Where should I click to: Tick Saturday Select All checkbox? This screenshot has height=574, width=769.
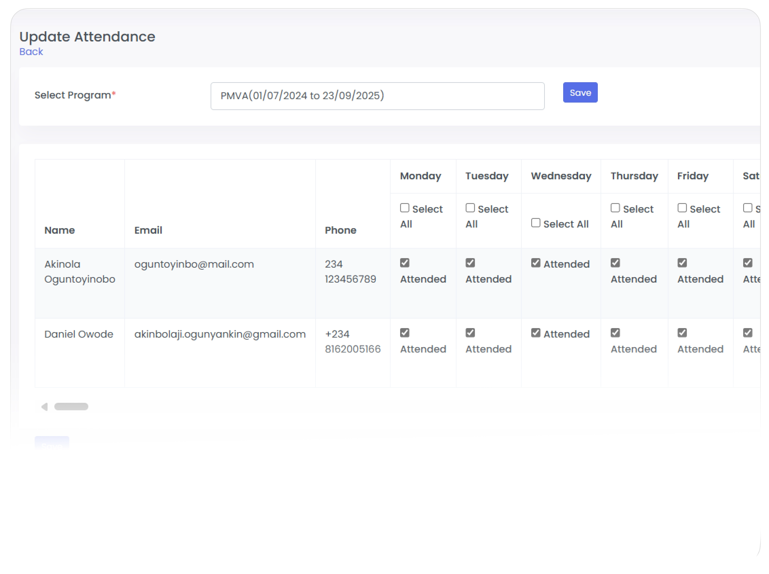pos(747,208)
